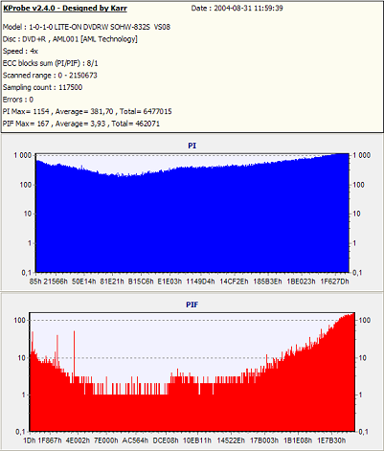Viewport: 384px width, 451px height.
Task: Click the PIF chart x-axis label '7E000h'
Action: (x=106, y=440)
